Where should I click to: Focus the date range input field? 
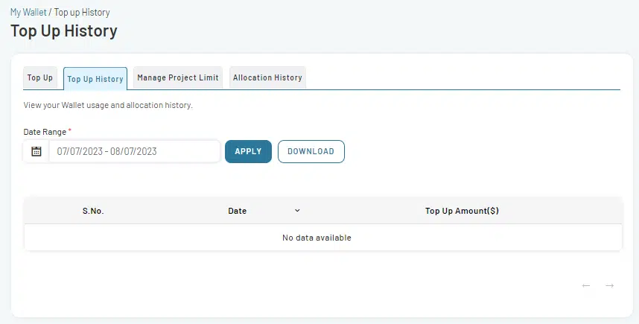[x=134, y=151]
